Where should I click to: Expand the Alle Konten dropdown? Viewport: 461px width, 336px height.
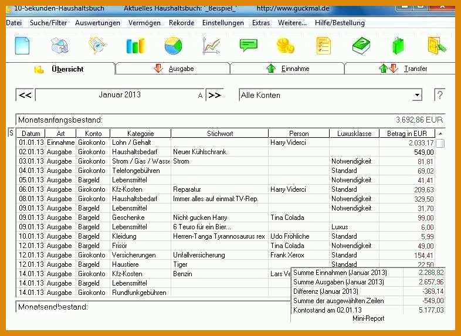click(417, 95)
